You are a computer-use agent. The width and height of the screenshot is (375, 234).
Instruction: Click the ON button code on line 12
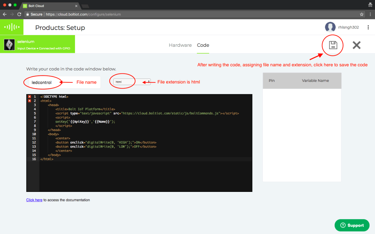coord(106,142)
